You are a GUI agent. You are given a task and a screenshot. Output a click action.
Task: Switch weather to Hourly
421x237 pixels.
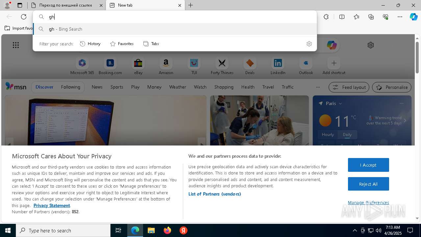click(x=328, y=135)
